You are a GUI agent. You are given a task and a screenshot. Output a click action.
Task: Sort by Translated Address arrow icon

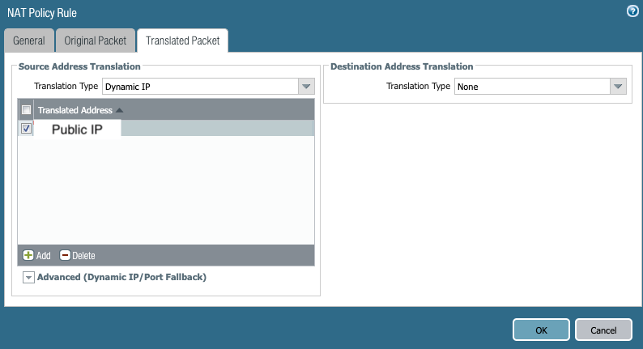[x=120, y=110]
